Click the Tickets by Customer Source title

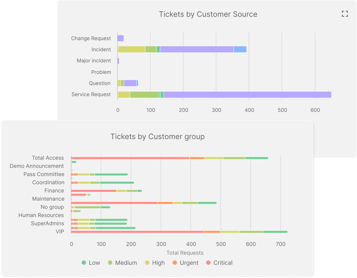tap(208, 14)
